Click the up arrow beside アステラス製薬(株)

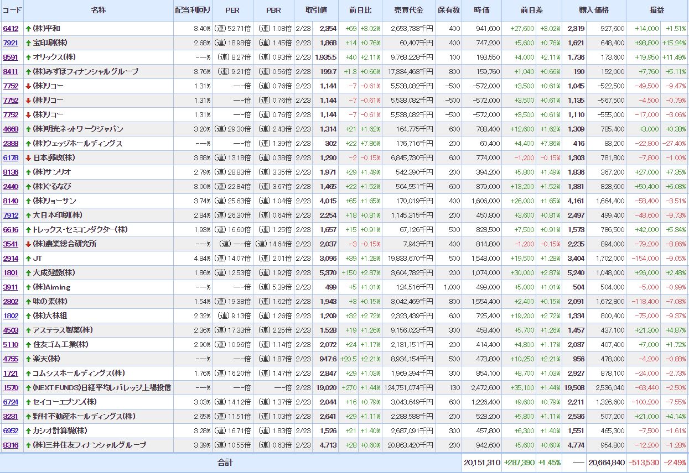pyautogui.click(x=28, y=330)
